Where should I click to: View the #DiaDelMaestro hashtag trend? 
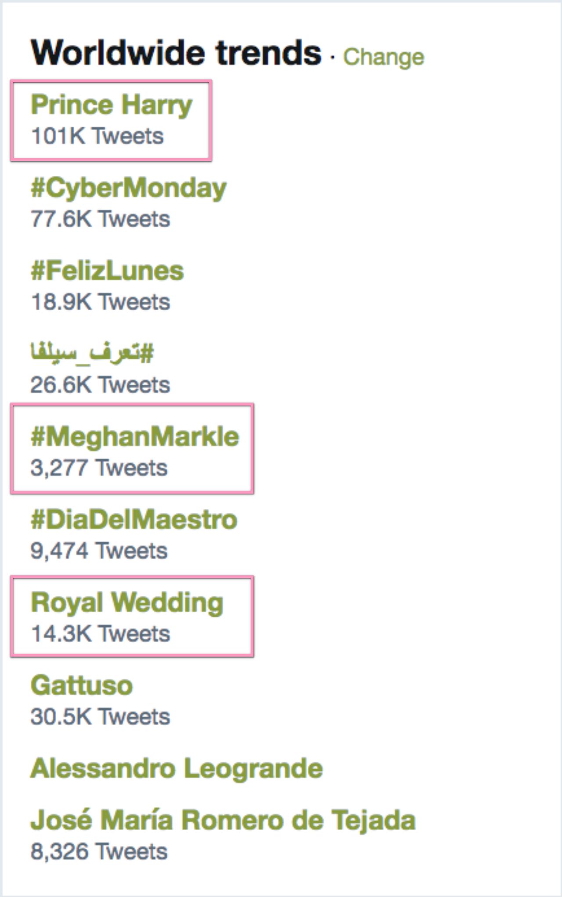coord(134,519)
